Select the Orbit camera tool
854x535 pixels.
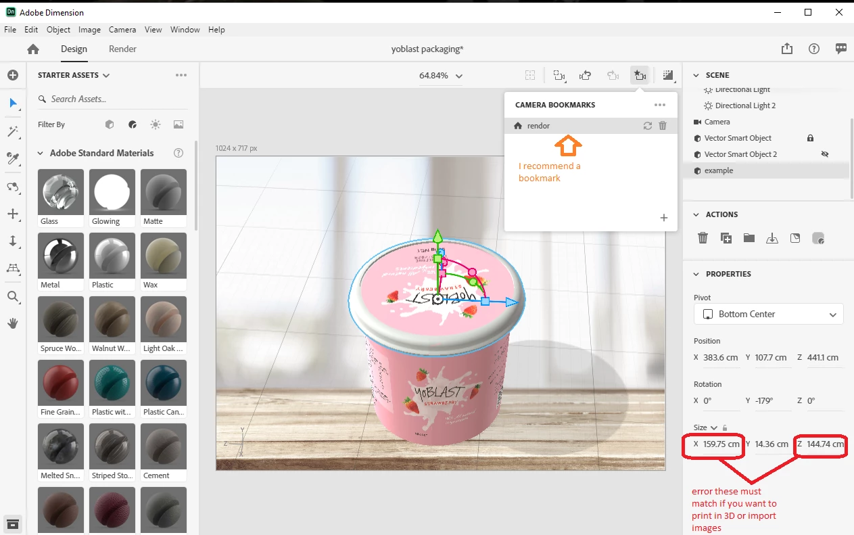(x=13, y=187)
